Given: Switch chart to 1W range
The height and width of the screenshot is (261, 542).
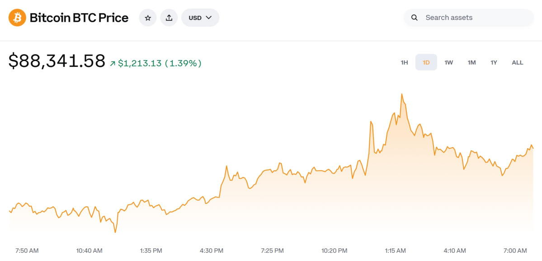Looking at the screenshot, I should 448,62.
